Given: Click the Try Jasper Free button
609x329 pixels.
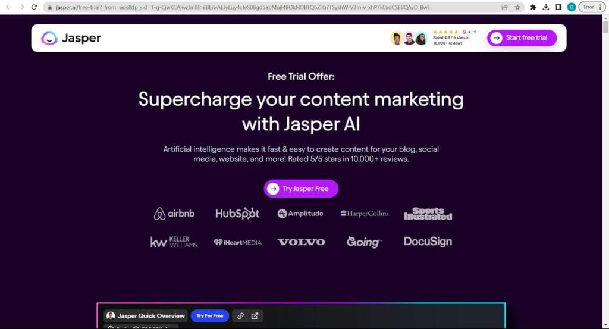Looking at the screenshot, I should coord(301,189).
